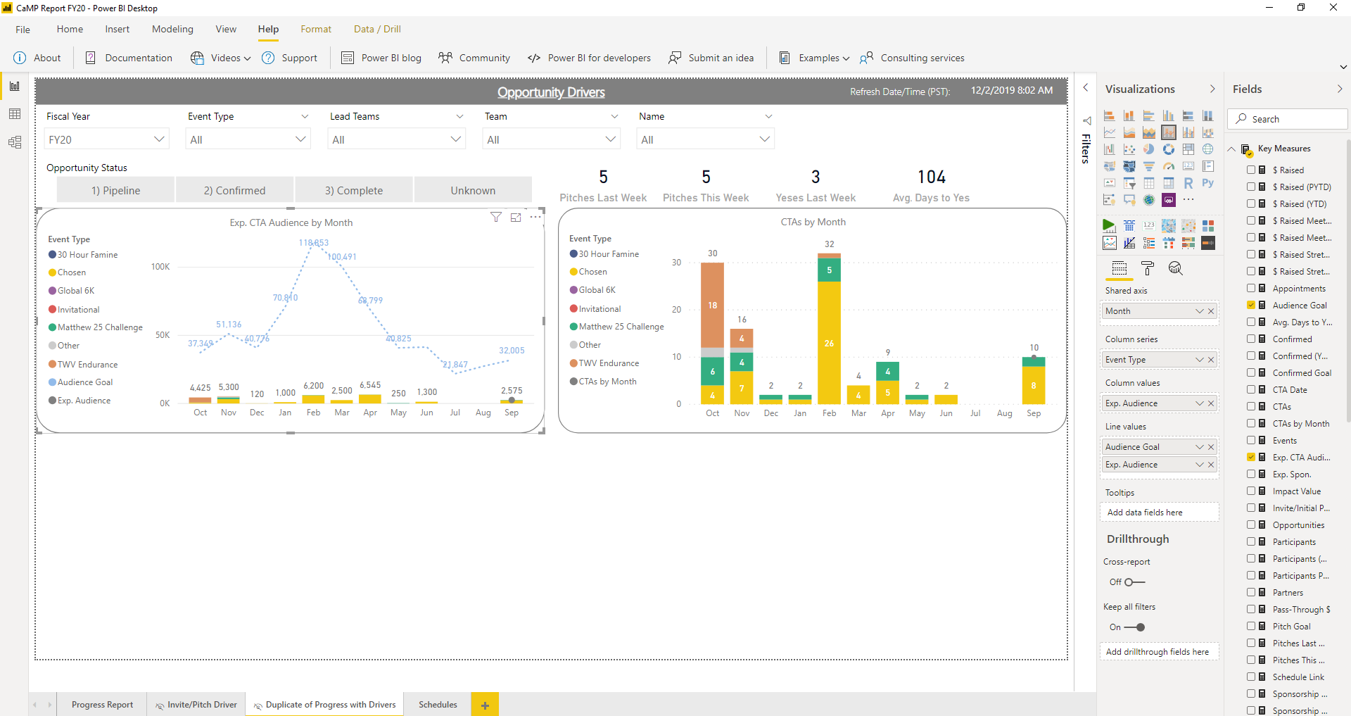Open Model view from left sidebar

[x=15, y=142]
